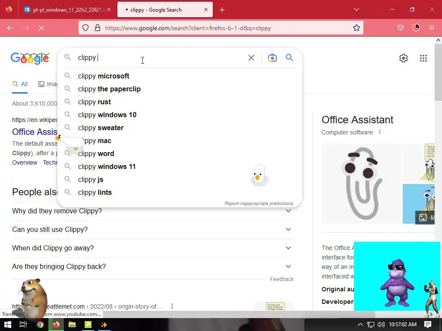Open Search by image camera icon
The height and width of the screenshot is (331, 442).
point(272,58)
